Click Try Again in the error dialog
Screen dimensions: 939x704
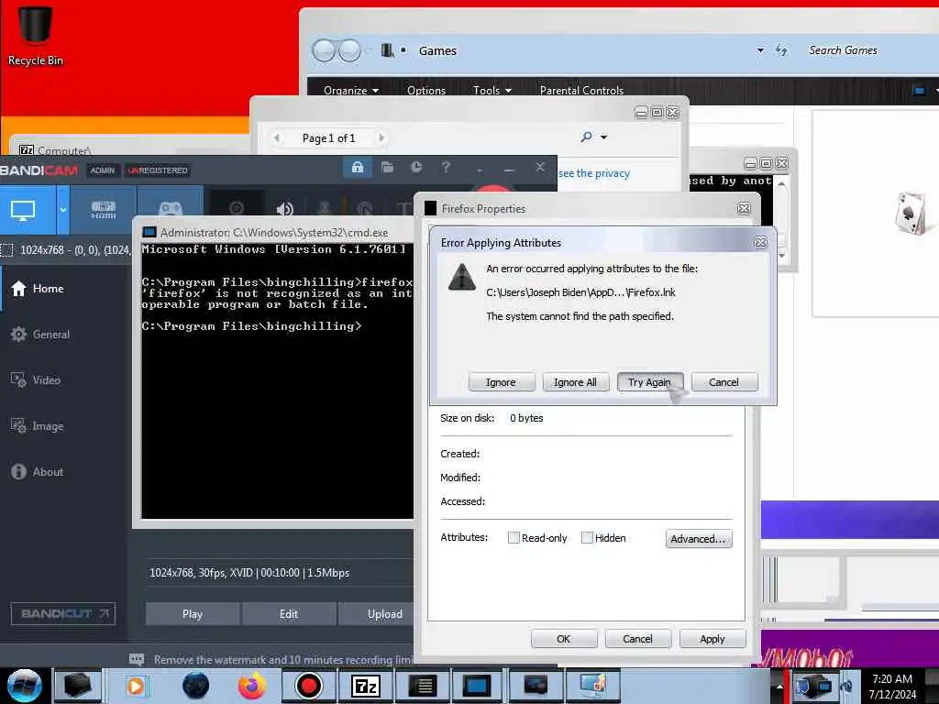click(x=650, y=382)
